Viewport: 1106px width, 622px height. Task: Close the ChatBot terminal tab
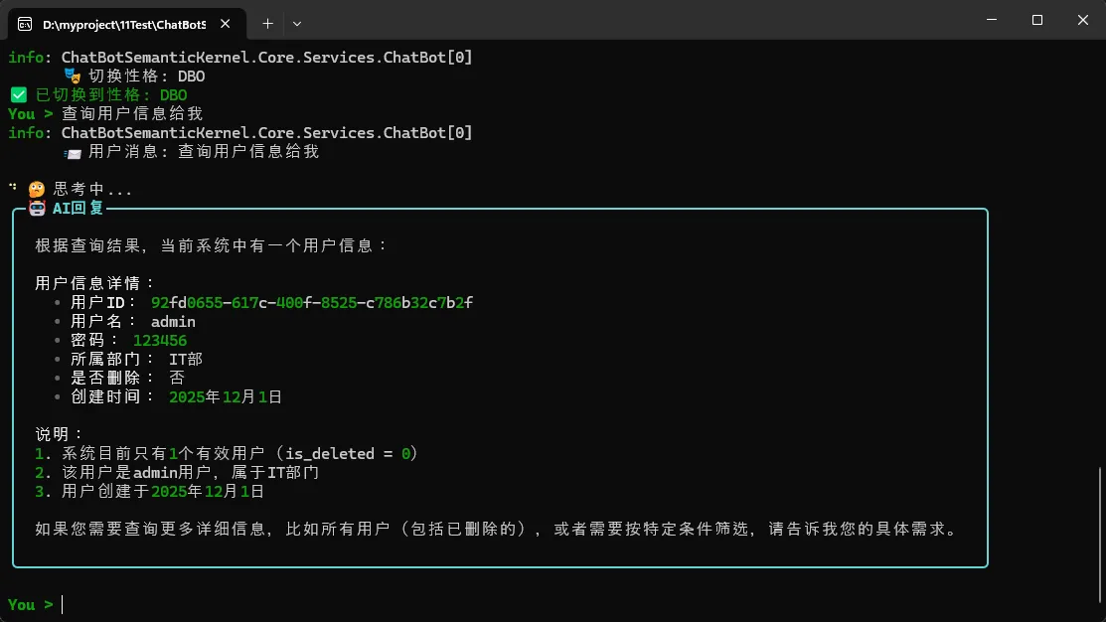(229, 23)
